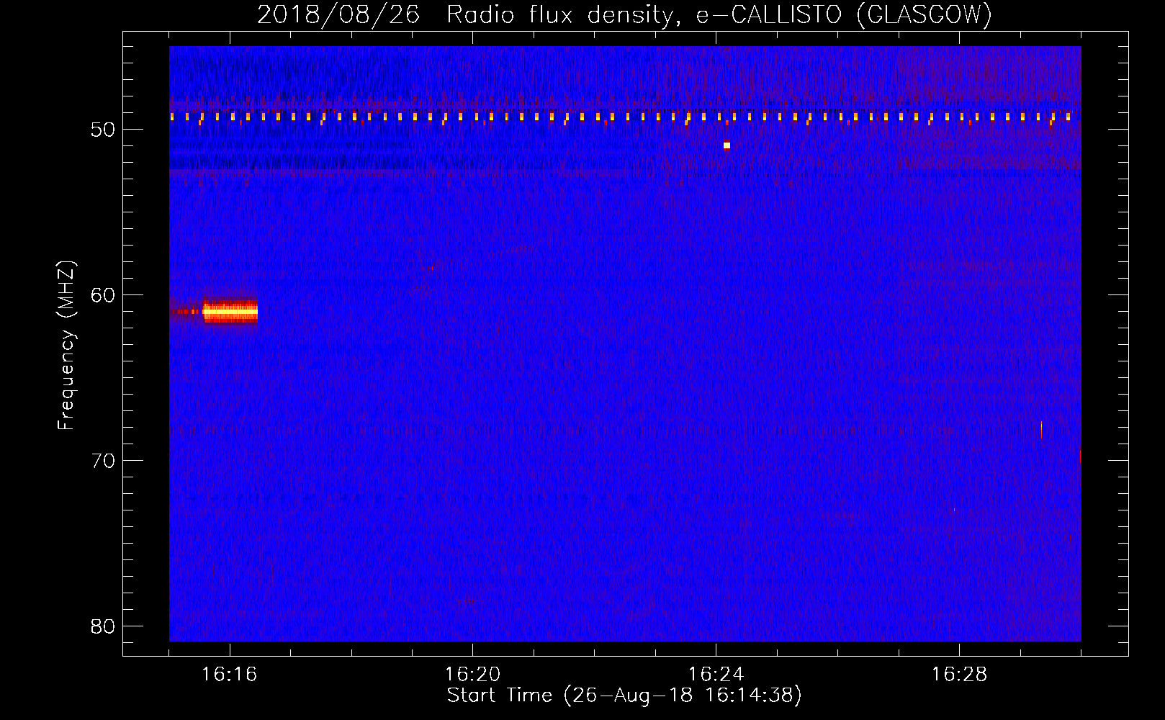
Task: Click the "Frequency (MHZ)" axis label
Action: click(x=66, y=346)
